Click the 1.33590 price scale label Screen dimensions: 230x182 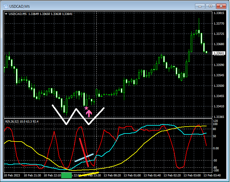click(x=219, y=65)
